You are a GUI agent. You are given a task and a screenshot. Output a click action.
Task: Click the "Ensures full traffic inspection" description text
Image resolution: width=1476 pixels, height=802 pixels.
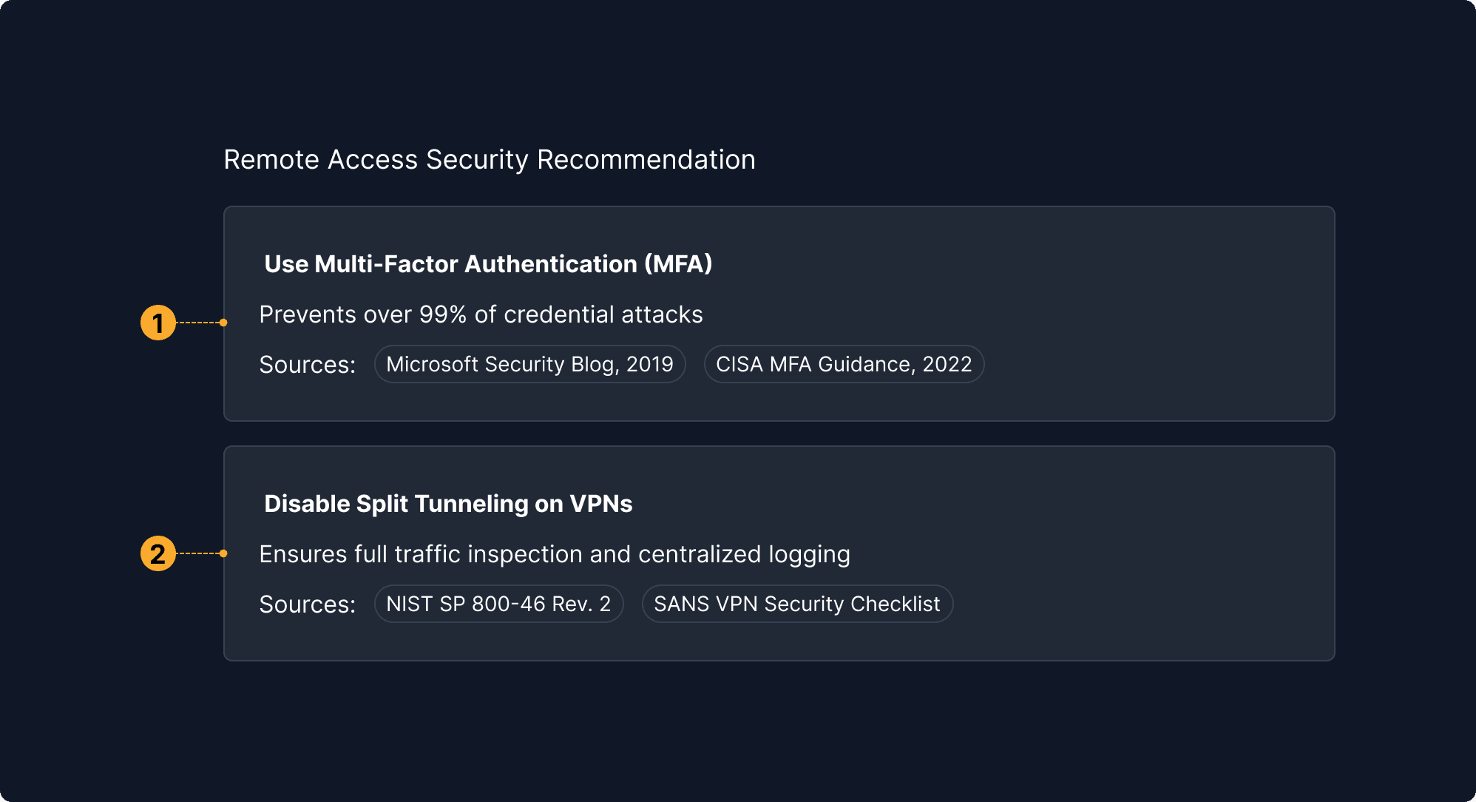555,554
